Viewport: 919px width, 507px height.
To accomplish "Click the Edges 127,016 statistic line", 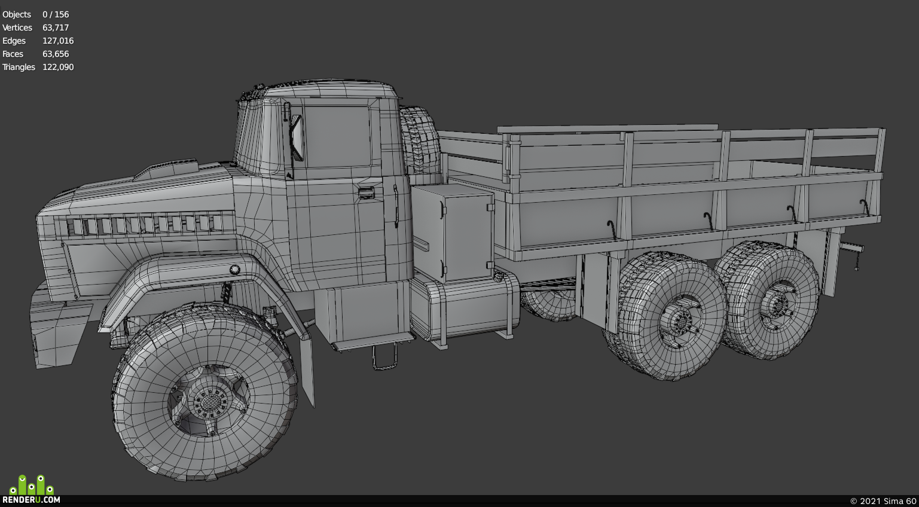I will [x=38, y=41].
